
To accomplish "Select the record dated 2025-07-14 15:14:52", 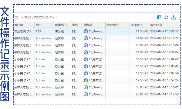I will (x=164, y=94).
